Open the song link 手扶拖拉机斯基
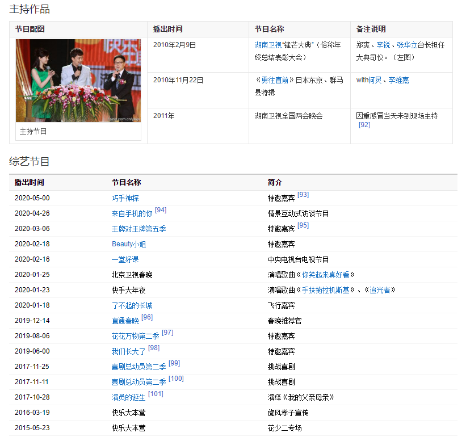The width and height of the screenshot is (466, 437). click(328, 291)
